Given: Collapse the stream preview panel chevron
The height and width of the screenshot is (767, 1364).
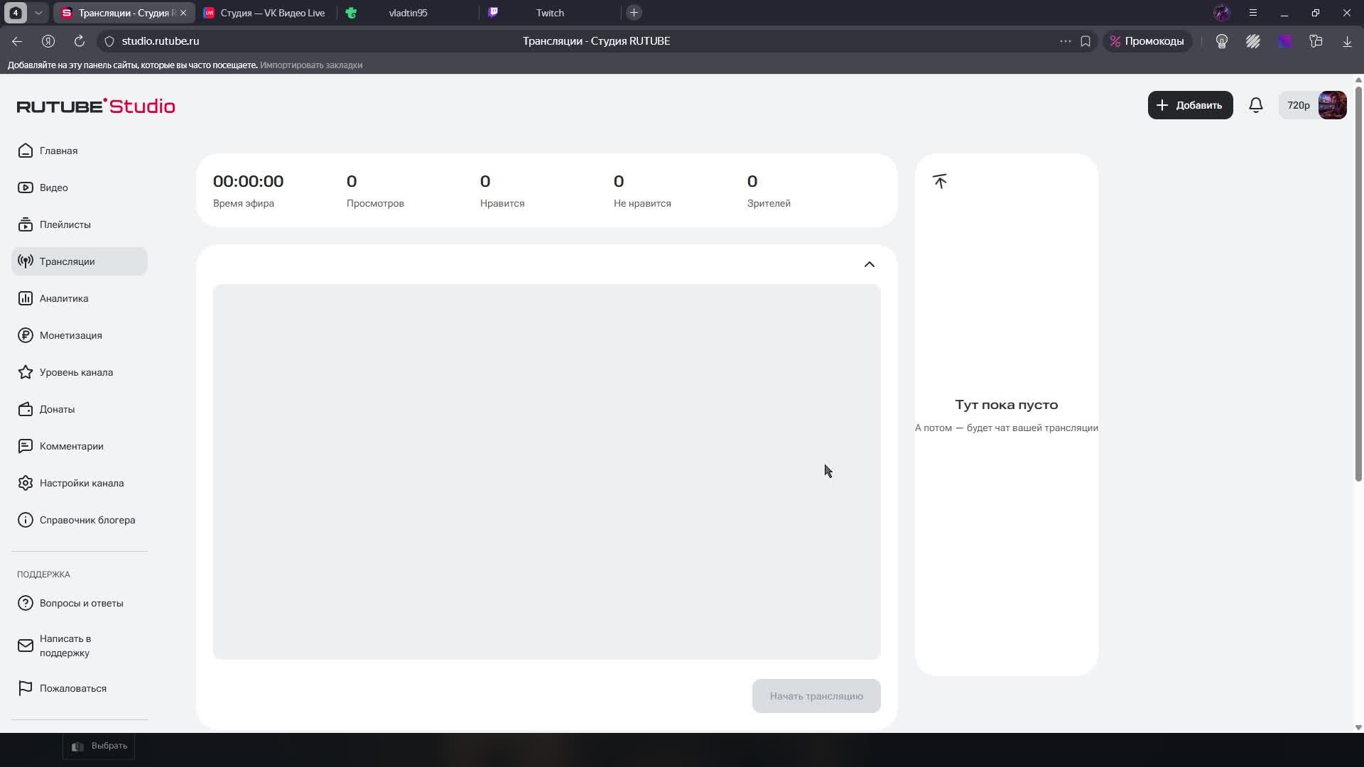Looking at the screenshot, I should click(x=869, y=264).
